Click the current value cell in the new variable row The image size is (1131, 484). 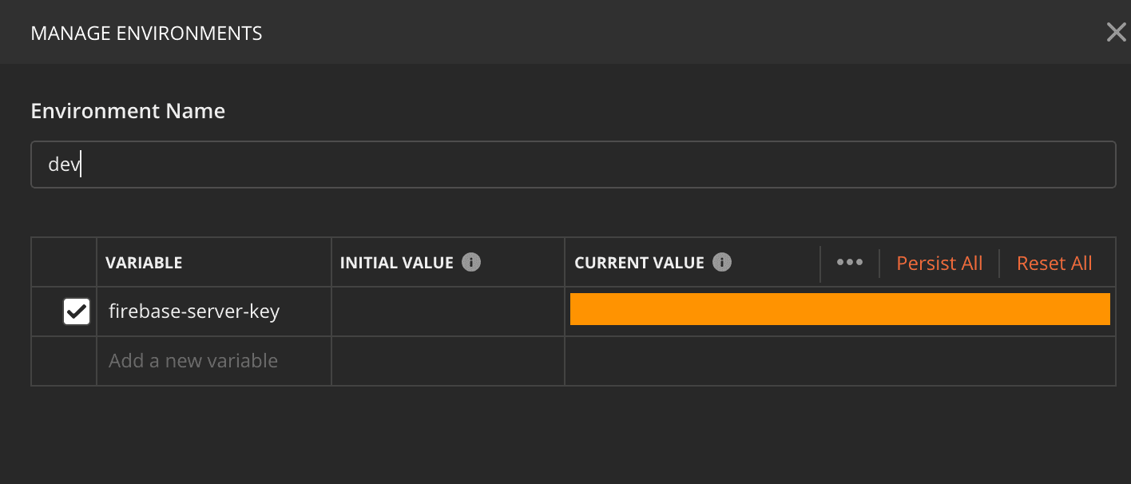point(840,361)
